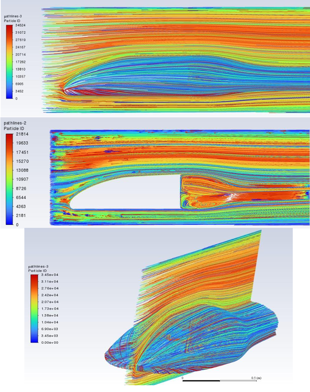Click the green middle of the bottom color bar
This screenshot has height=392, width=310.
34,308
